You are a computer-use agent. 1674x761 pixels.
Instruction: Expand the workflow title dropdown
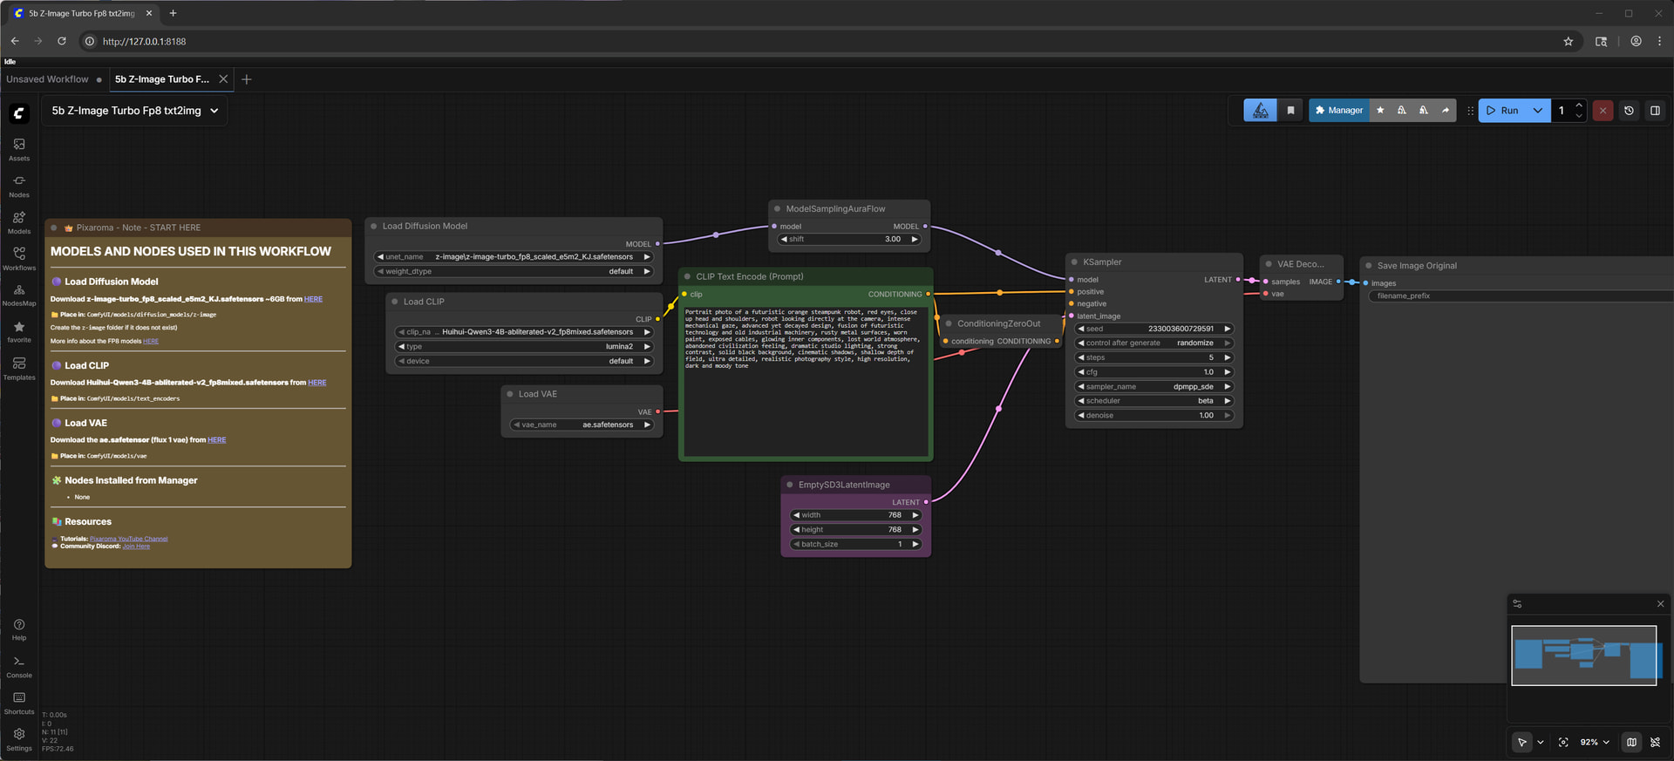(x=214, y=111)
